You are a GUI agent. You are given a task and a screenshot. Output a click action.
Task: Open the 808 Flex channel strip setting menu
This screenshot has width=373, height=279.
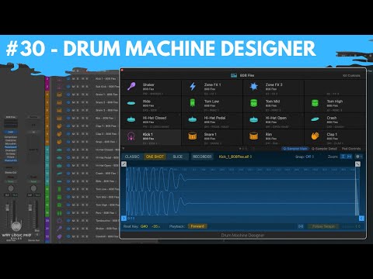pyautogui.click(x=11, y=117)
